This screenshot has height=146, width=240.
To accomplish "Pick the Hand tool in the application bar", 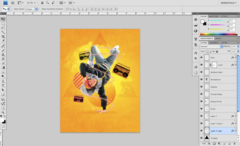I will coord(42,3).
